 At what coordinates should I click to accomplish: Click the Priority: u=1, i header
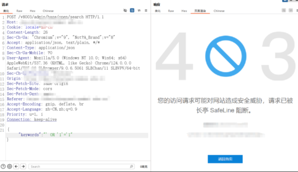pyautogui.click(x=25, y=114)
